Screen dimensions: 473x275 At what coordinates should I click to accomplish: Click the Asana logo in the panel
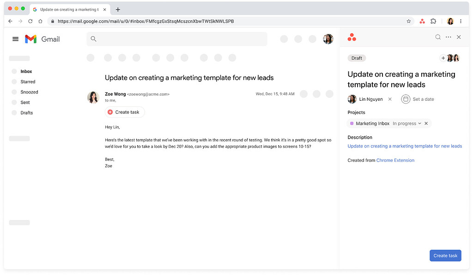click(352, 37)
